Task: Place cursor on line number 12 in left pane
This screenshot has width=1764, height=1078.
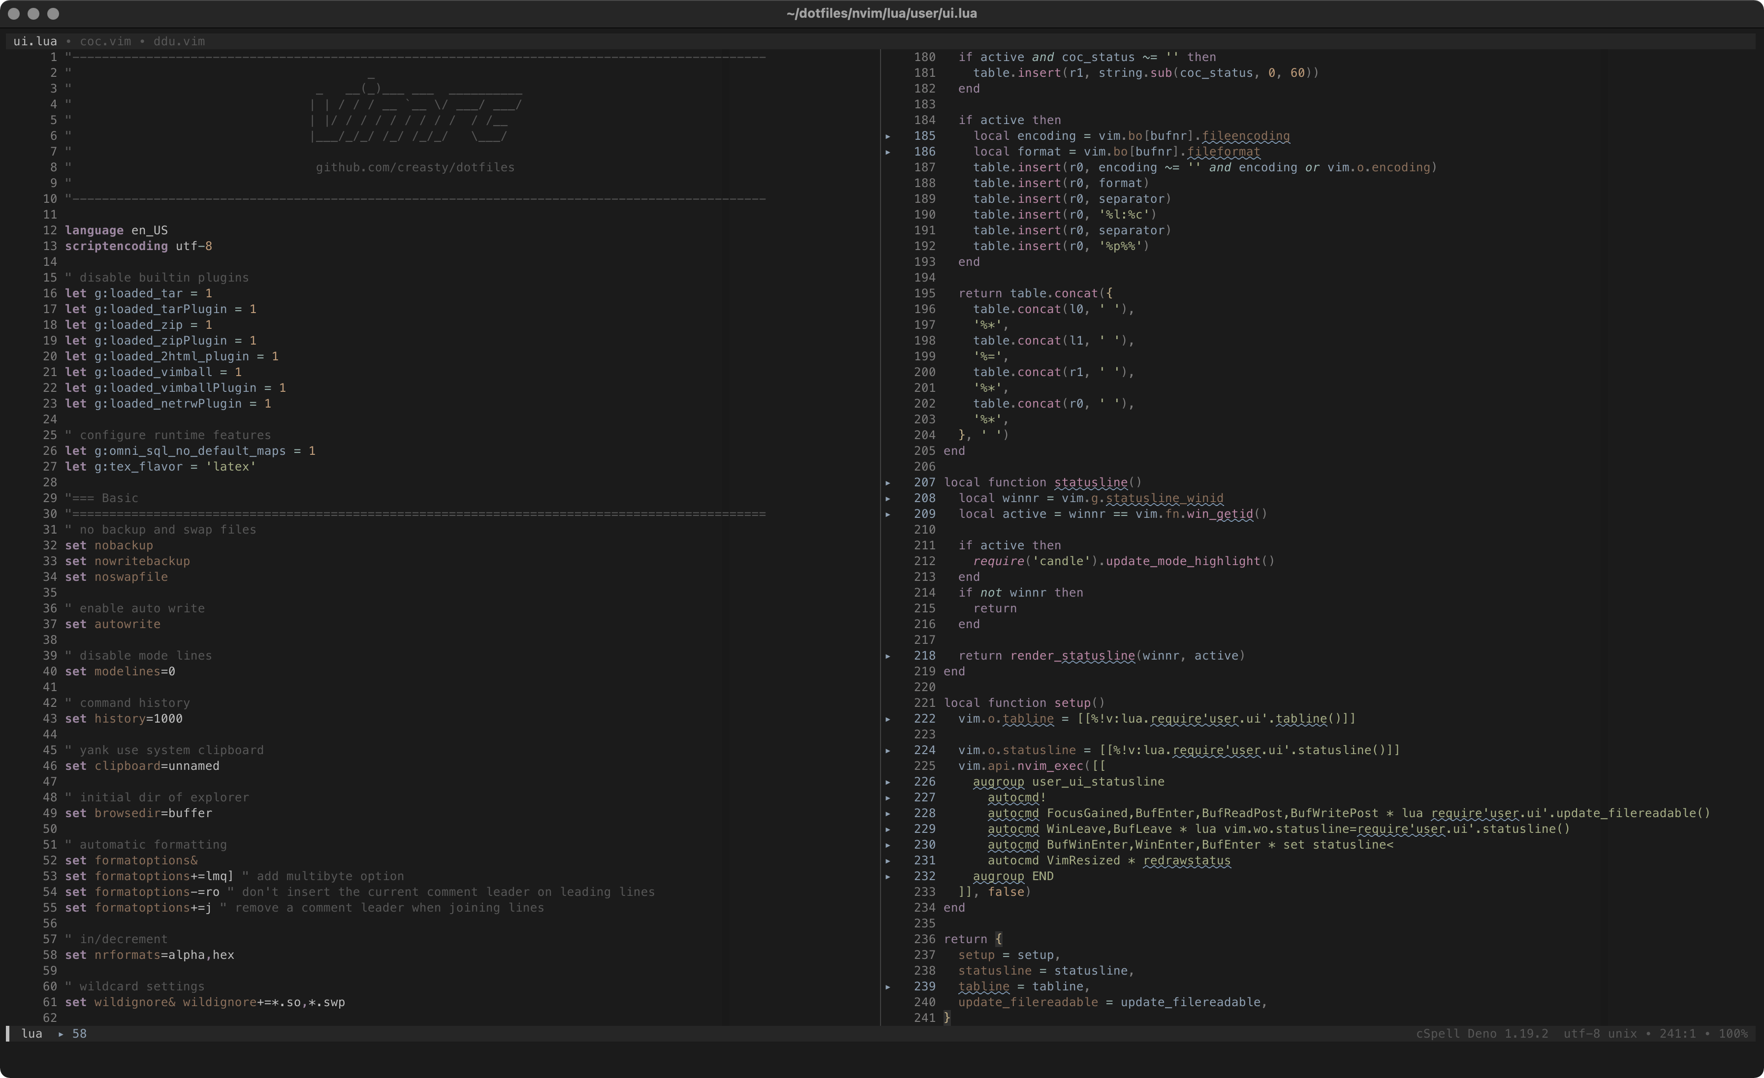Action: [x=49, y=230]
